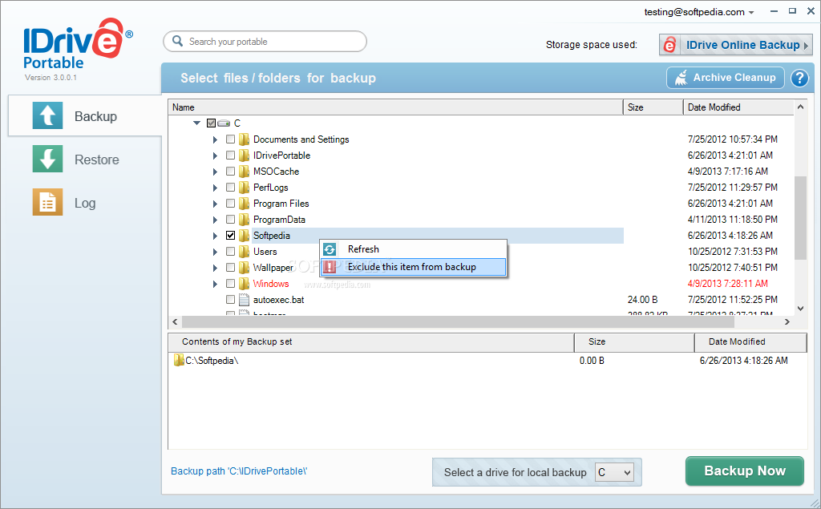Click the Program Files folder icon

click(x=244, y=203)
